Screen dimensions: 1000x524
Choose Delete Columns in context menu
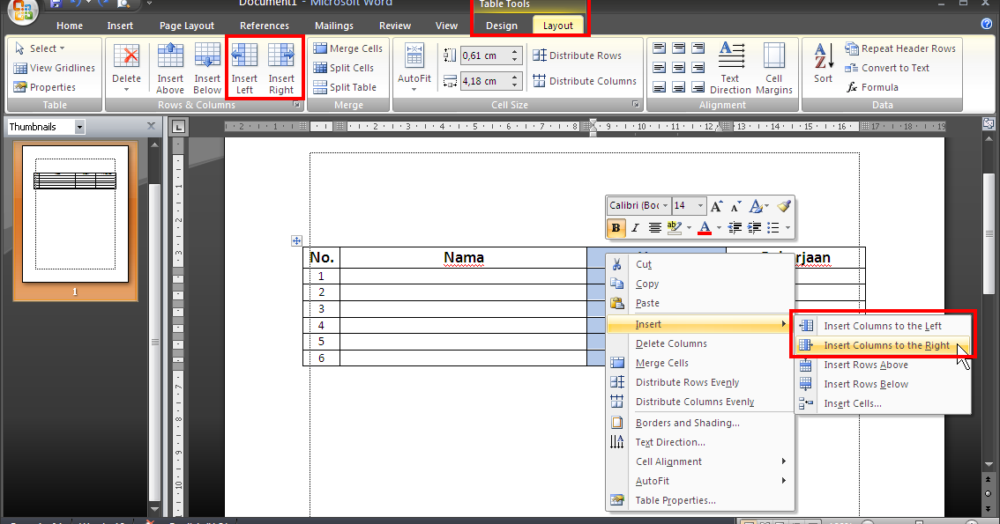pyautogui.click(x=700, y=343)
